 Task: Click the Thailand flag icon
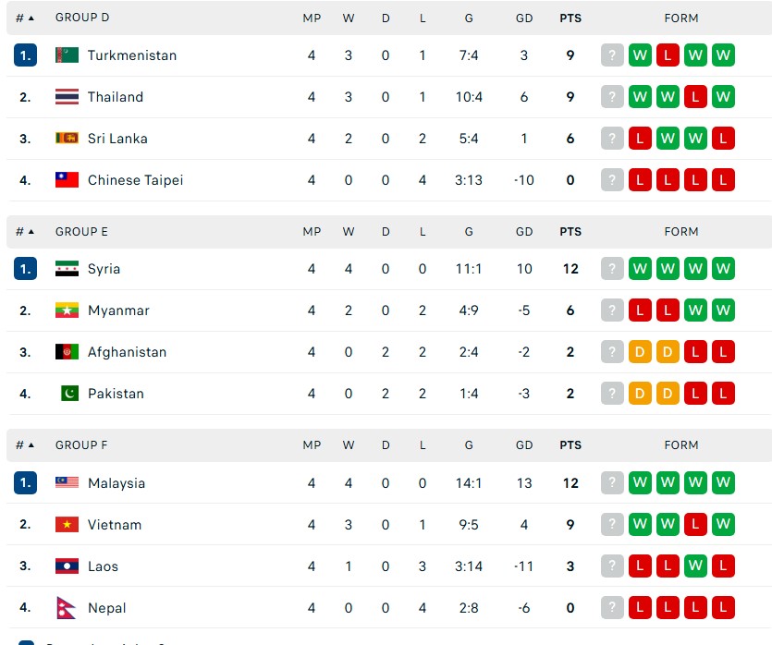coord(67,97)
